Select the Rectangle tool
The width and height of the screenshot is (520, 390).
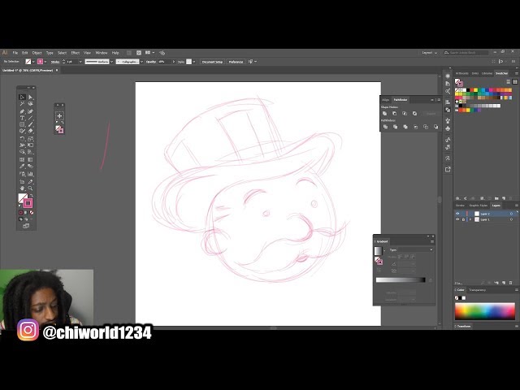(22, 124)
